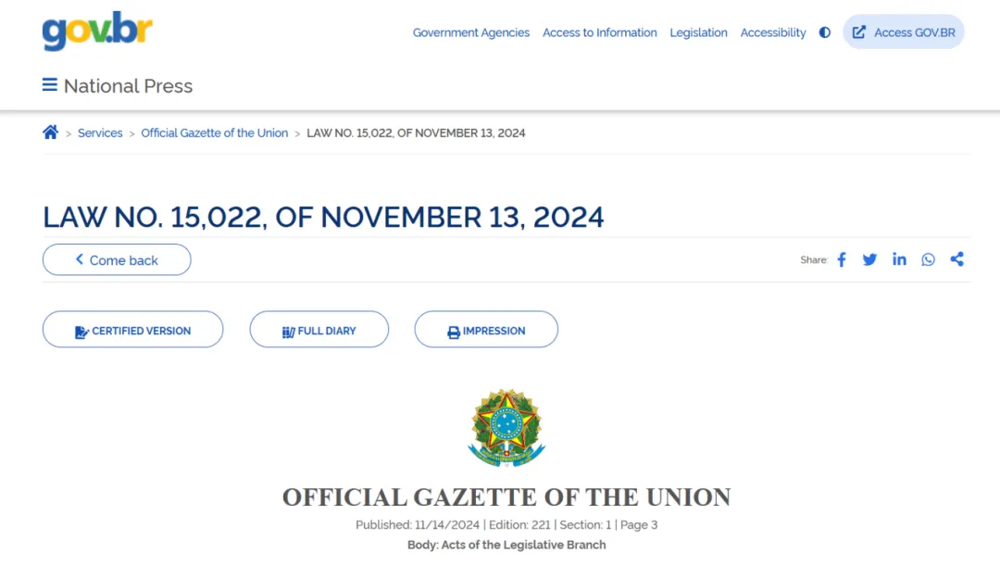Image resolution: width=1000 pixels, height=565 pixels.
Task: Open the Access to Information menu
Action: pos(600,32)
